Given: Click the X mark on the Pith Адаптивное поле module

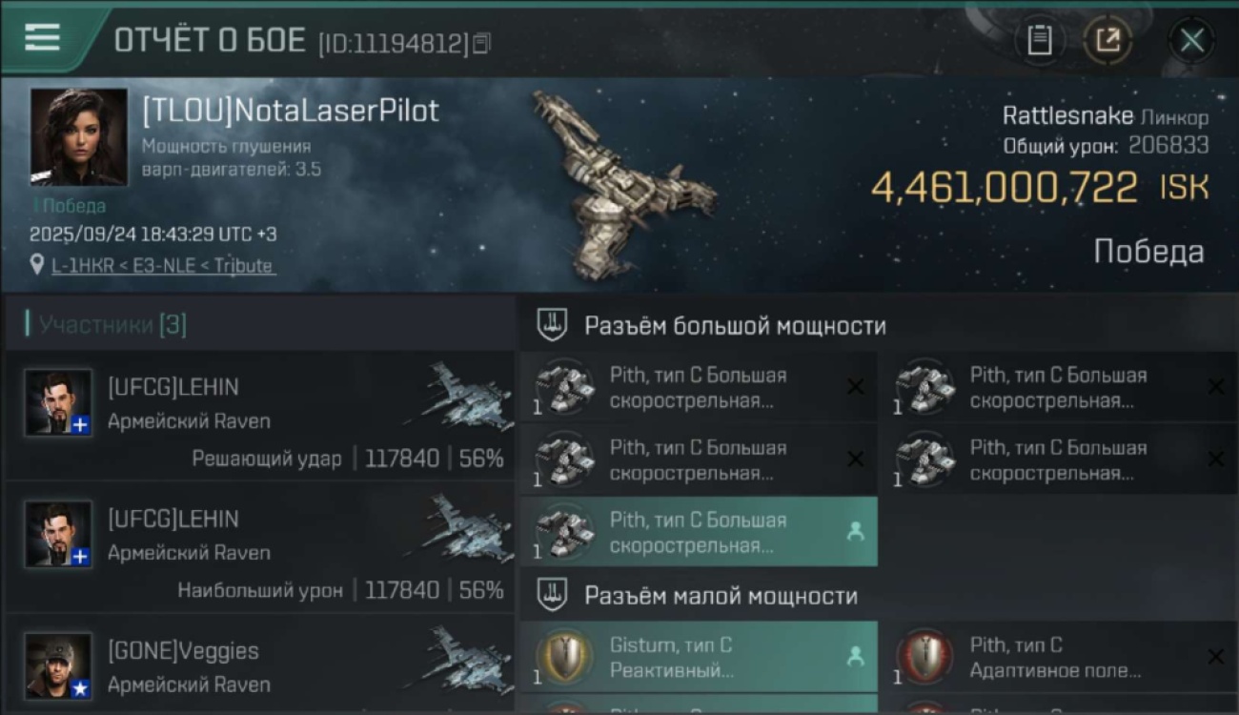Looking at the screenshot, I should click(1215, 657).
